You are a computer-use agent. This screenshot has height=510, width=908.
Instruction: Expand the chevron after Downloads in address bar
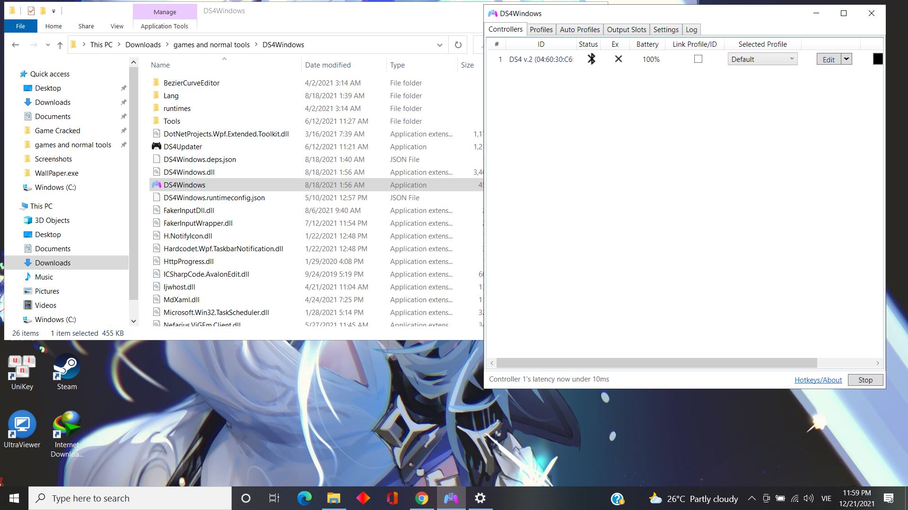pos(167,45)
